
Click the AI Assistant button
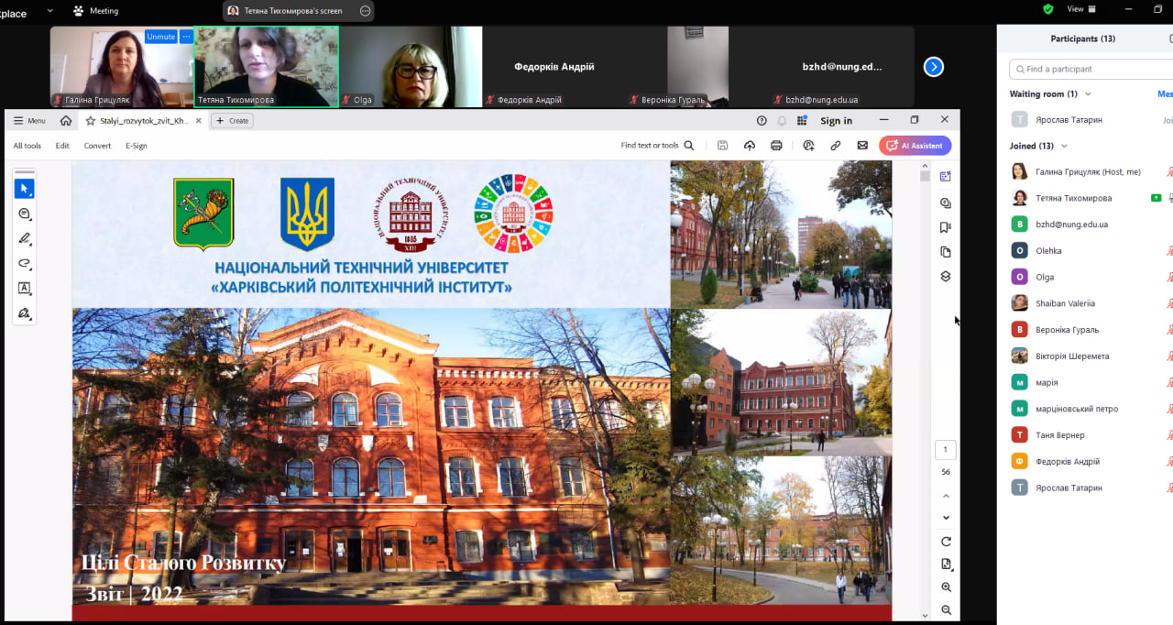pyautogui.click(x=915, y=146)
